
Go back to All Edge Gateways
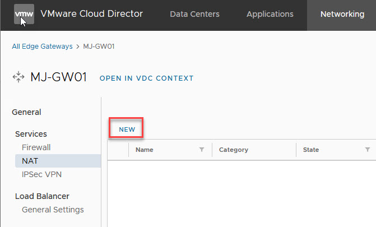[x=42, y=47]
